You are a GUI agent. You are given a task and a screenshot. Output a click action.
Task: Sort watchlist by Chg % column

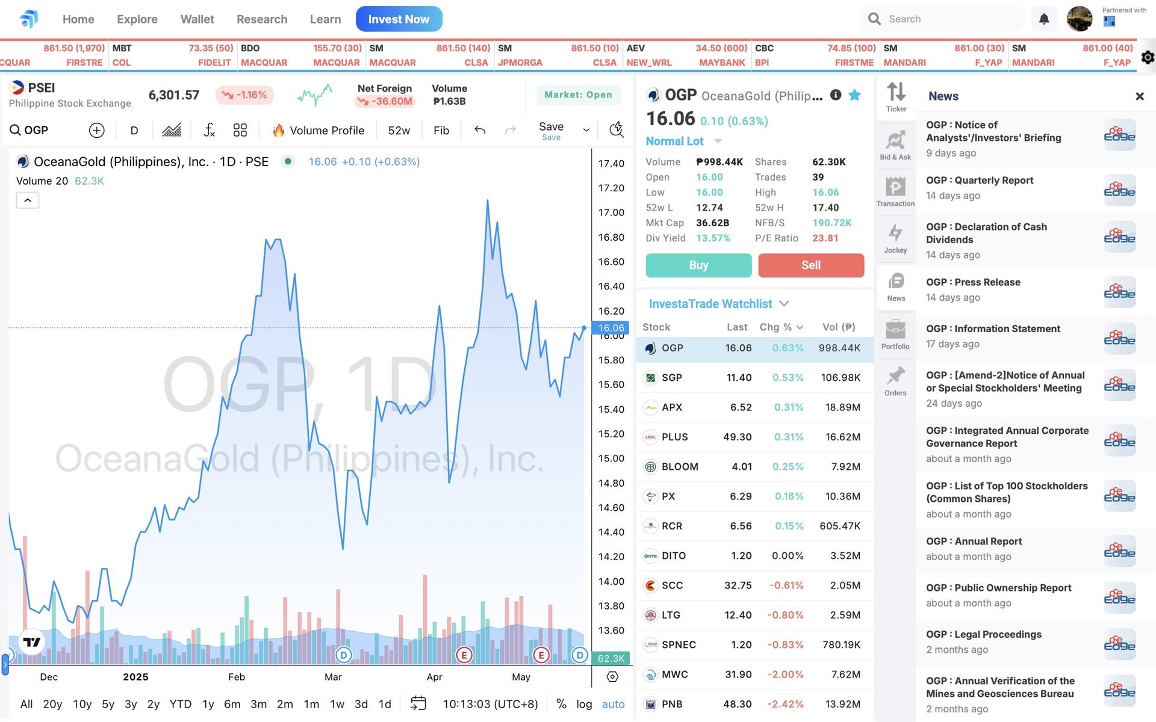781,327
